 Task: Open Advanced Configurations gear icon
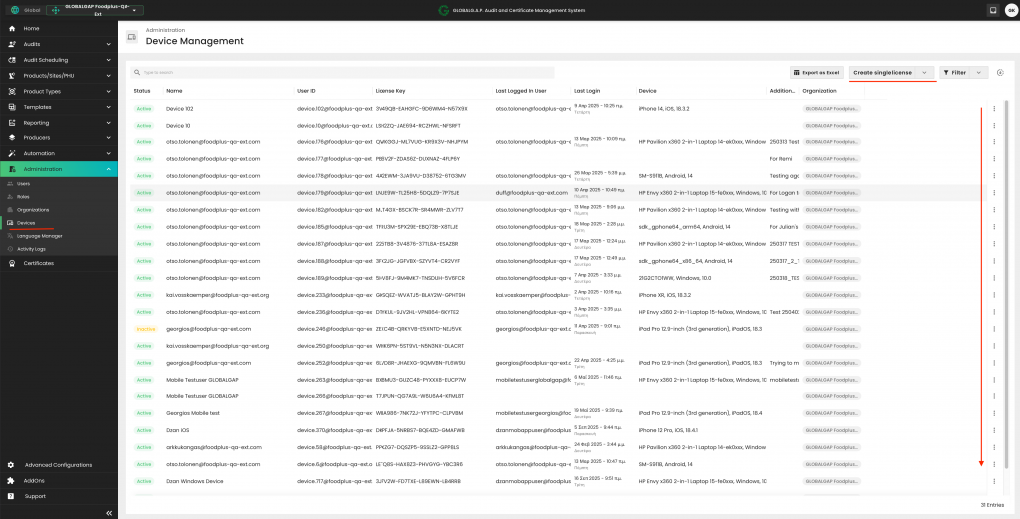click(12, 465)
